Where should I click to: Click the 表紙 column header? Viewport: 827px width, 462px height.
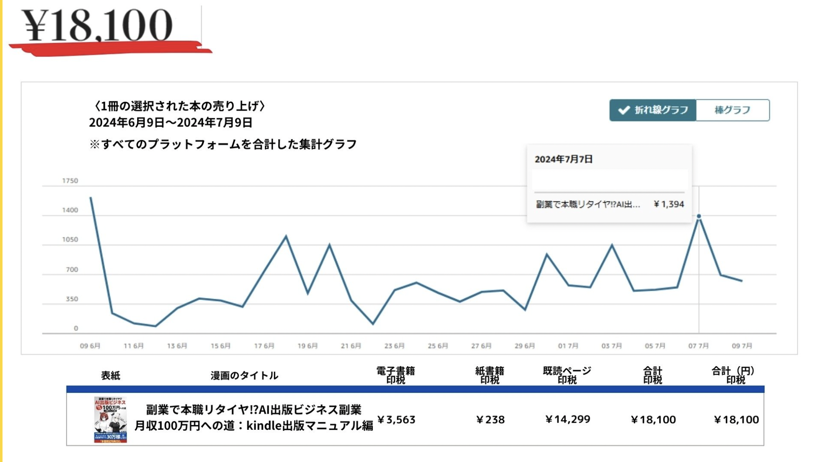[x=110, y=376]
